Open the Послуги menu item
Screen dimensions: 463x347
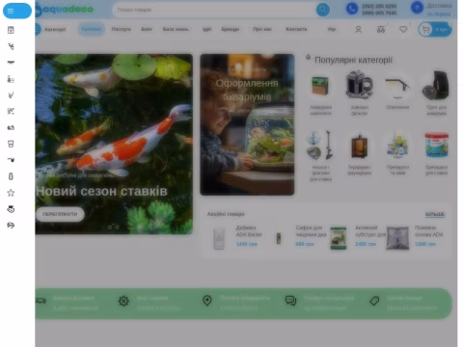point(122,29)
